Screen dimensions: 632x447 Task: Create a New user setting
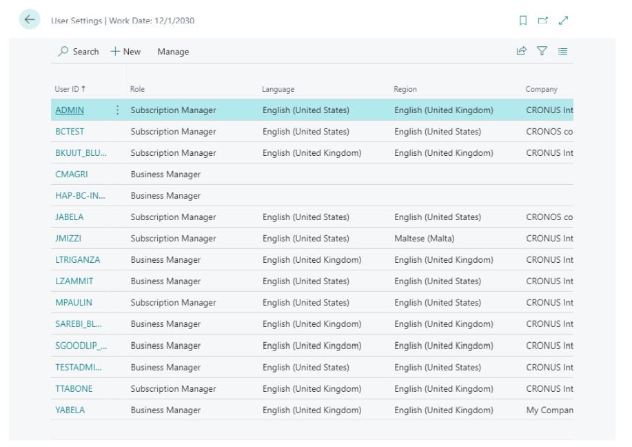pyautogui.click(x=125, y=52)
